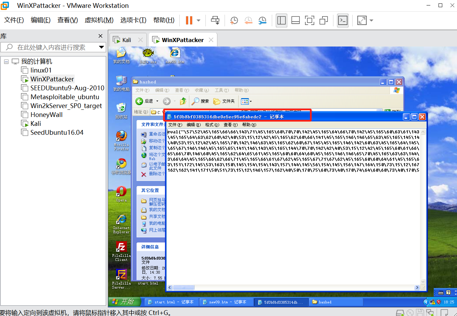Take a snapshot of this virtual machine
The height and width of the screenshot is (316, 457).
pyautogui.click(x=234, y=21)
